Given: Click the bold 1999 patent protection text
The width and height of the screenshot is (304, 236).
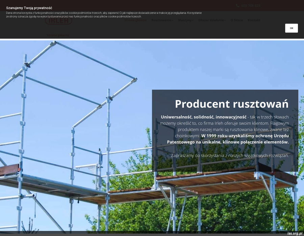Looking at the screenshot, I should coord(245,139).
